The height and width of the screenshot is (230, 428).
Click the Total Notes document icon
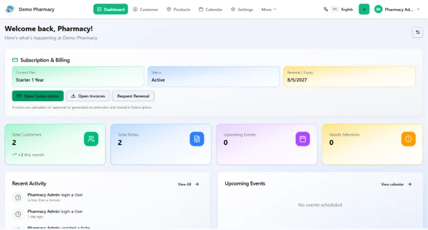click(x=197, y=139)
